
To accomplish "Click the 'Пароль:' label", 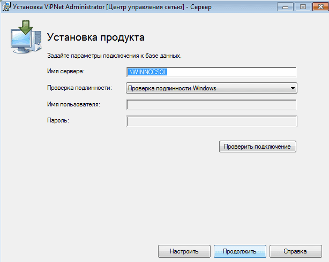I will [58, 120].
